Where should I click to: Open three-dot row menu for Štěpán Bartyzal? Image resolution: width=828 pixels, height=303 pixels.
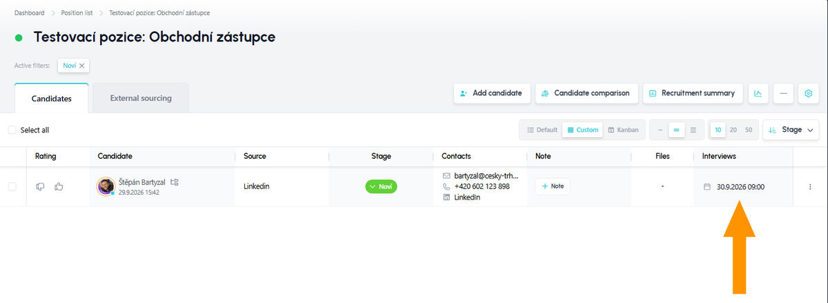tap(810, 186)
